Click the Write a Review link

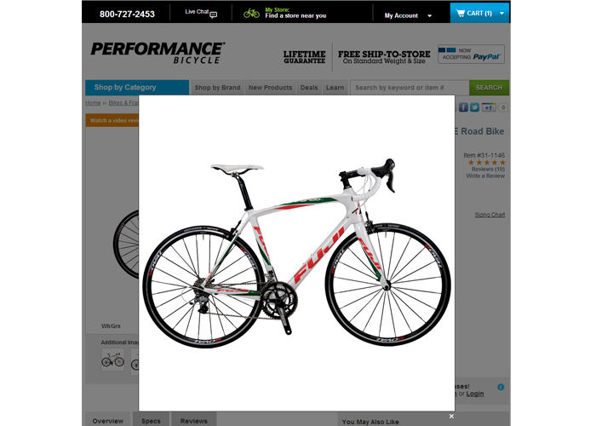click(485, 176)
